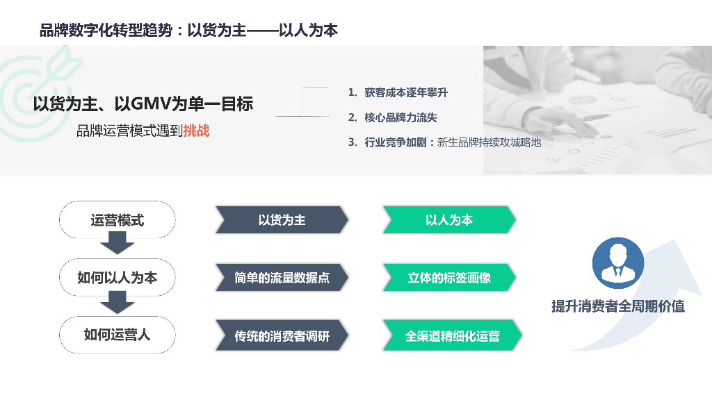Viewport: 712px width, 400px height.
Task: Click the blue user avatar icon
Action: 617,262
